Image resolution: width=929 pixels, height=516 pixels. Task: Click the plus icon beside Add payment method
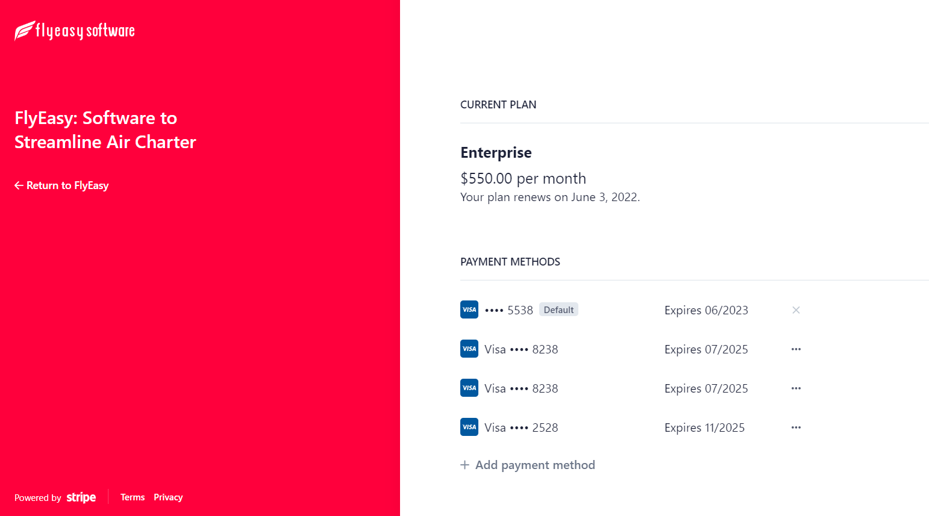click(x=464, y=465)
